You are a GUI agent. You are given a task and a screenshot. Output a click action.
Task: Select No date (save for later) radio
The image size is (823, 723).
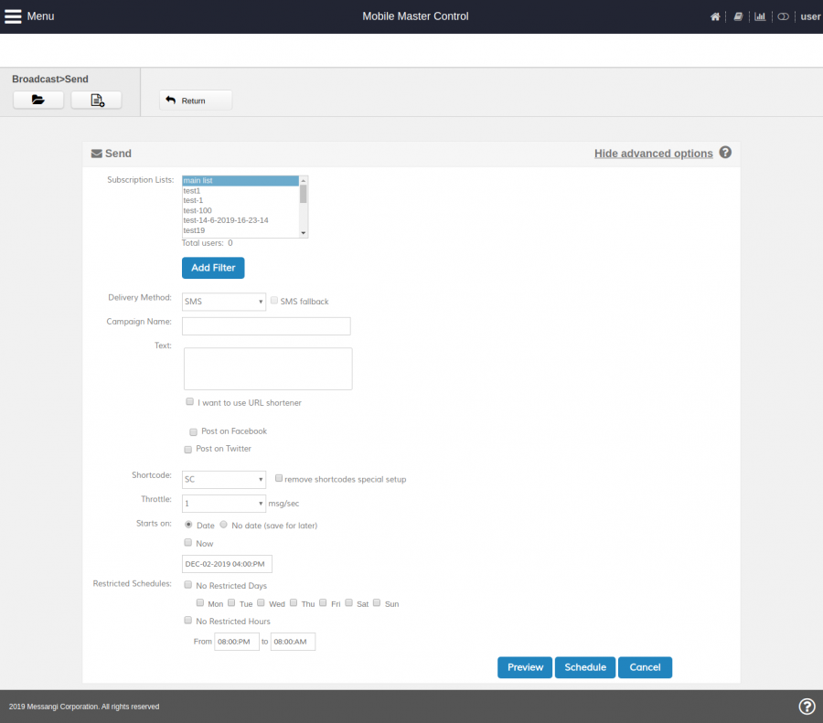tap(224, 525)
